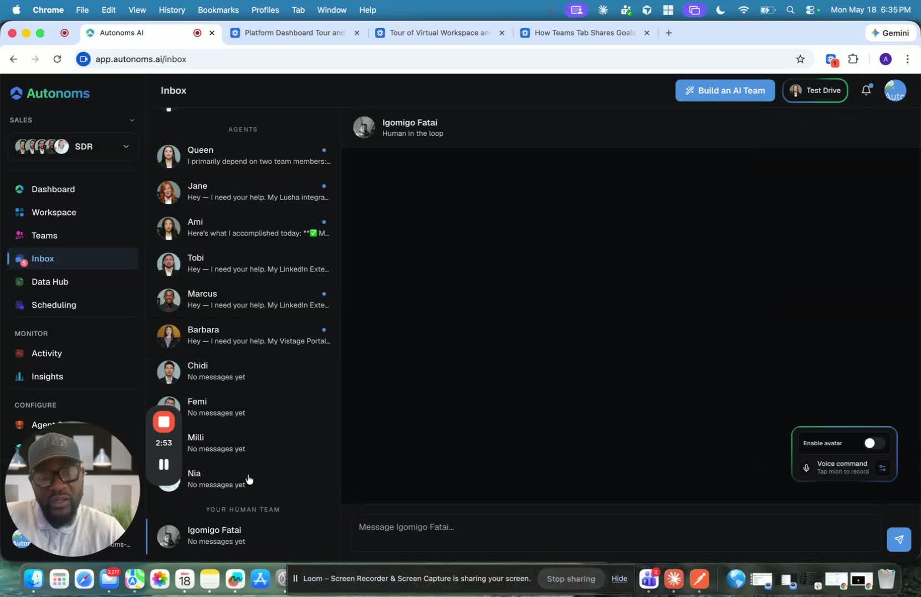
Task: Send the message with paper-plane button
Action: pyautogui.click(x=898, y=539)
